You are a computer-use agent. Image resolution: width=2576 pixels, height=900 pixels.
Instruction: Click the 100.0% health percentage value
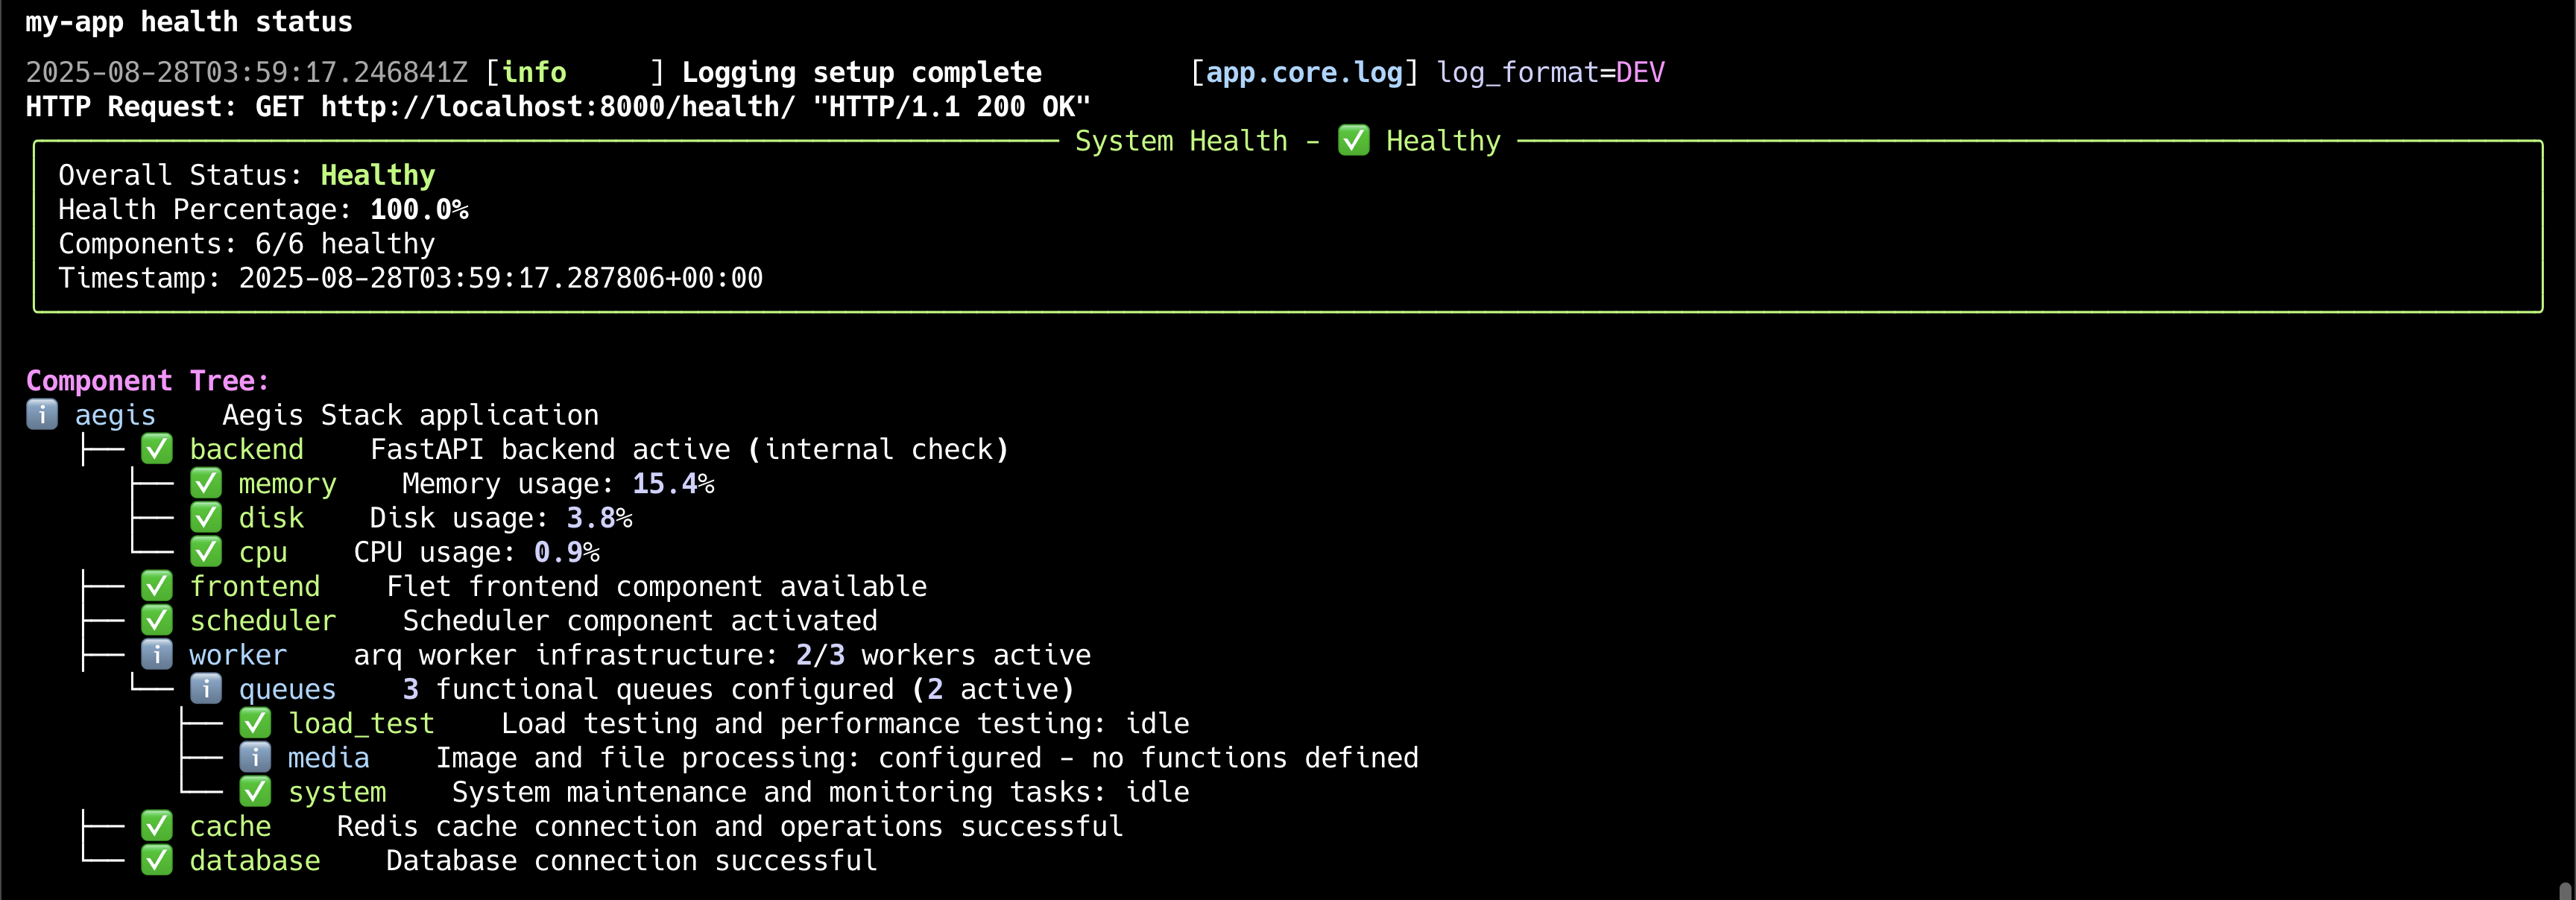coord(419,209)
